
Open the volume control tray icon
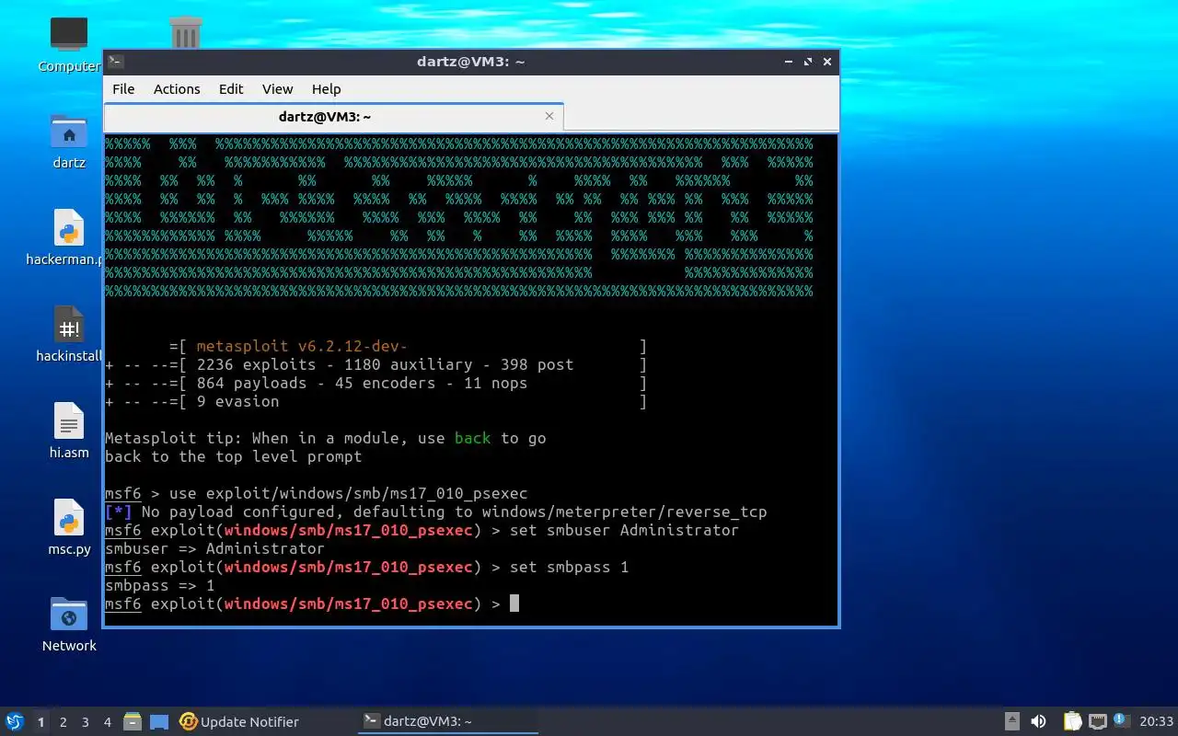[x=1038, y=721]
